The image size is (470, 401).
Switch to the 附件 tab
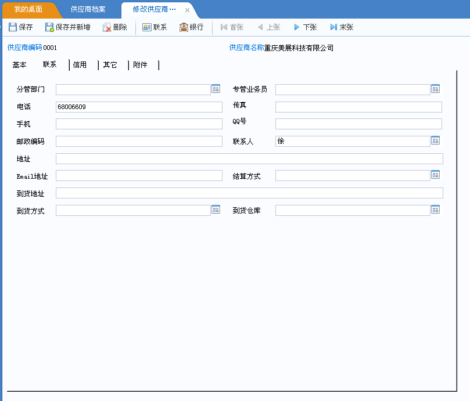(140, 65)
